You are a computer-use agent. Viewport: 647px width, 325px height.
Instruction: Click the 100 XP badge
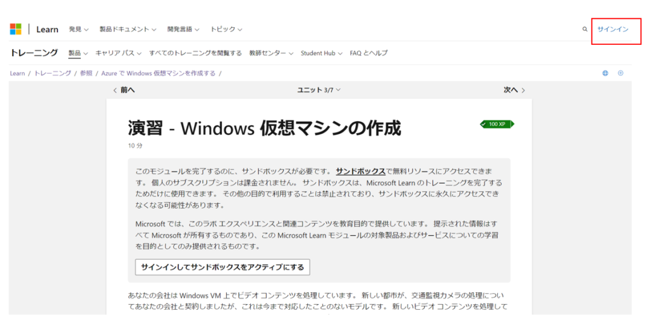coord(497,124)
